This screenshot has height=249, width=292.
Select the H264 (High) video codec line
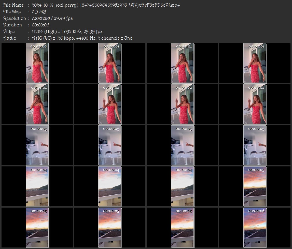coord(67,32)
